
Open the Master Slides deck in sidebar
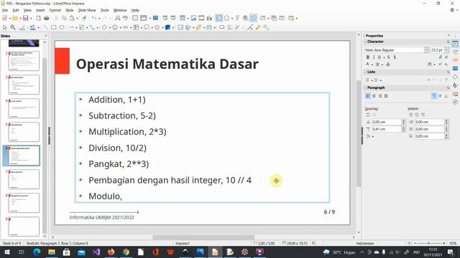pyautogui.click(x=455, y=69)
